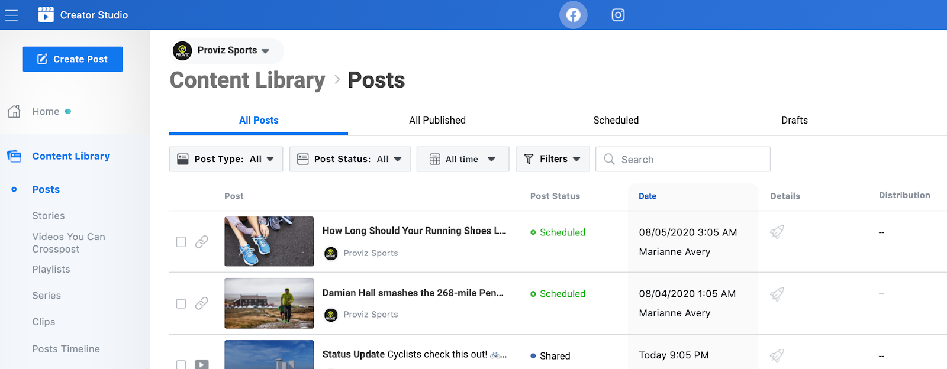This screenshot has width=947, height=369.
Task: Switch to the All Posts tab
Action: click(x=259, y=121)
